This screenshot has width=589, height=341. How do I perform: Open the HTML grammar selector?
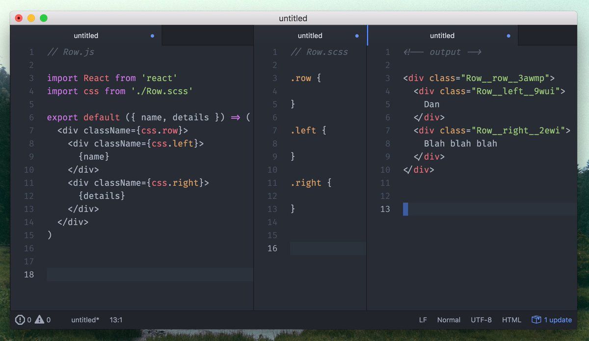click(511, 320)
